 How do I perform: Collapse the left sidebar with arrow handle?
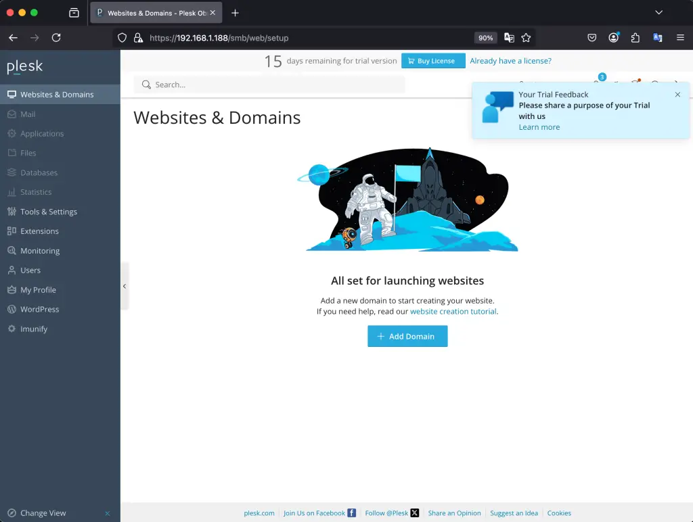(125, 286)
